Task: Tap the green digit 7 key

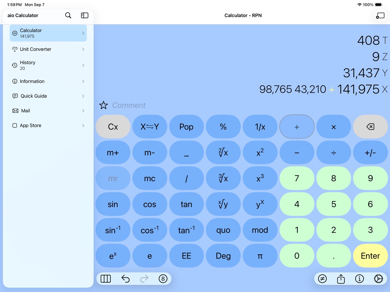Action: pyautogui.click(x=297, y=178)
